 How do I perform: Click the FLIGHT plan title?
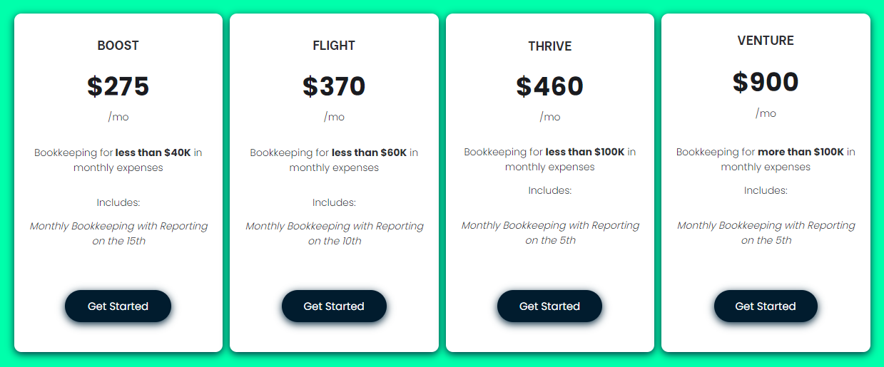[x=334, y=46]
